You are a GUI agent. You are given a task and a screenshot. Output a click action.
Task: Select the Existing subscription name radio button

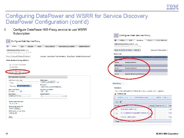[10, 86]
